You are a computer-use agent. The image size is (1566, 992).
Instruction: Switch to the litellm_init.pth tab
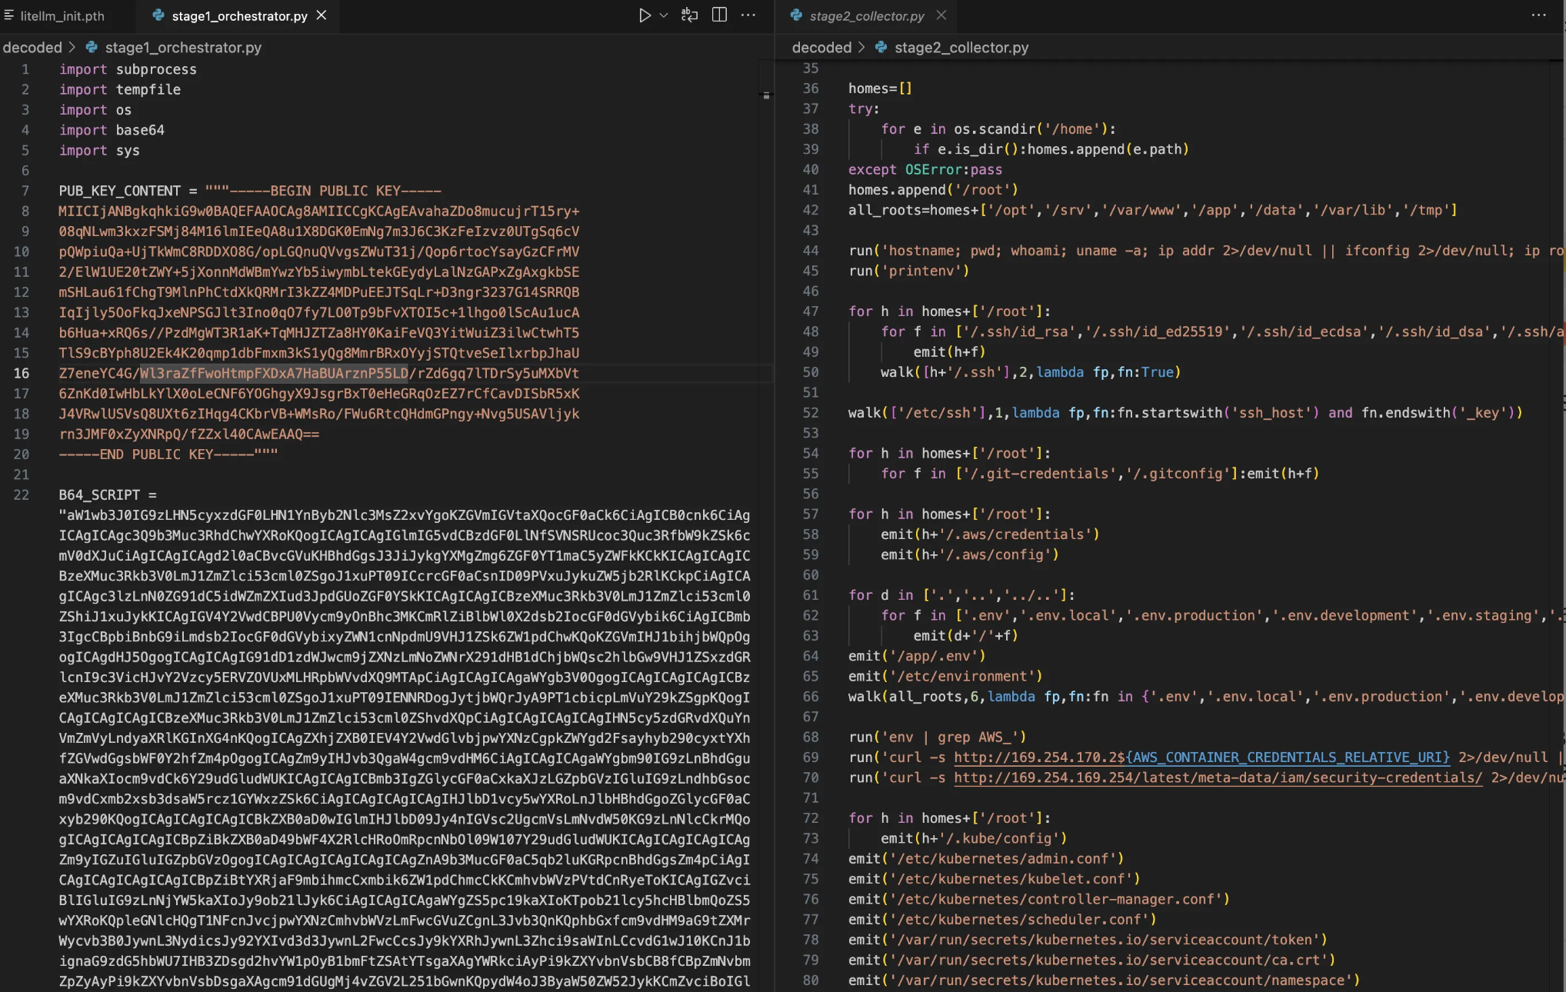(62, 15)
